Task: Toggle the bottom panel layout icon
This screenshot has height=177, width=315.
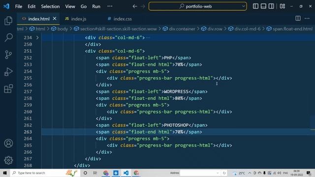Action: (263, 6)
